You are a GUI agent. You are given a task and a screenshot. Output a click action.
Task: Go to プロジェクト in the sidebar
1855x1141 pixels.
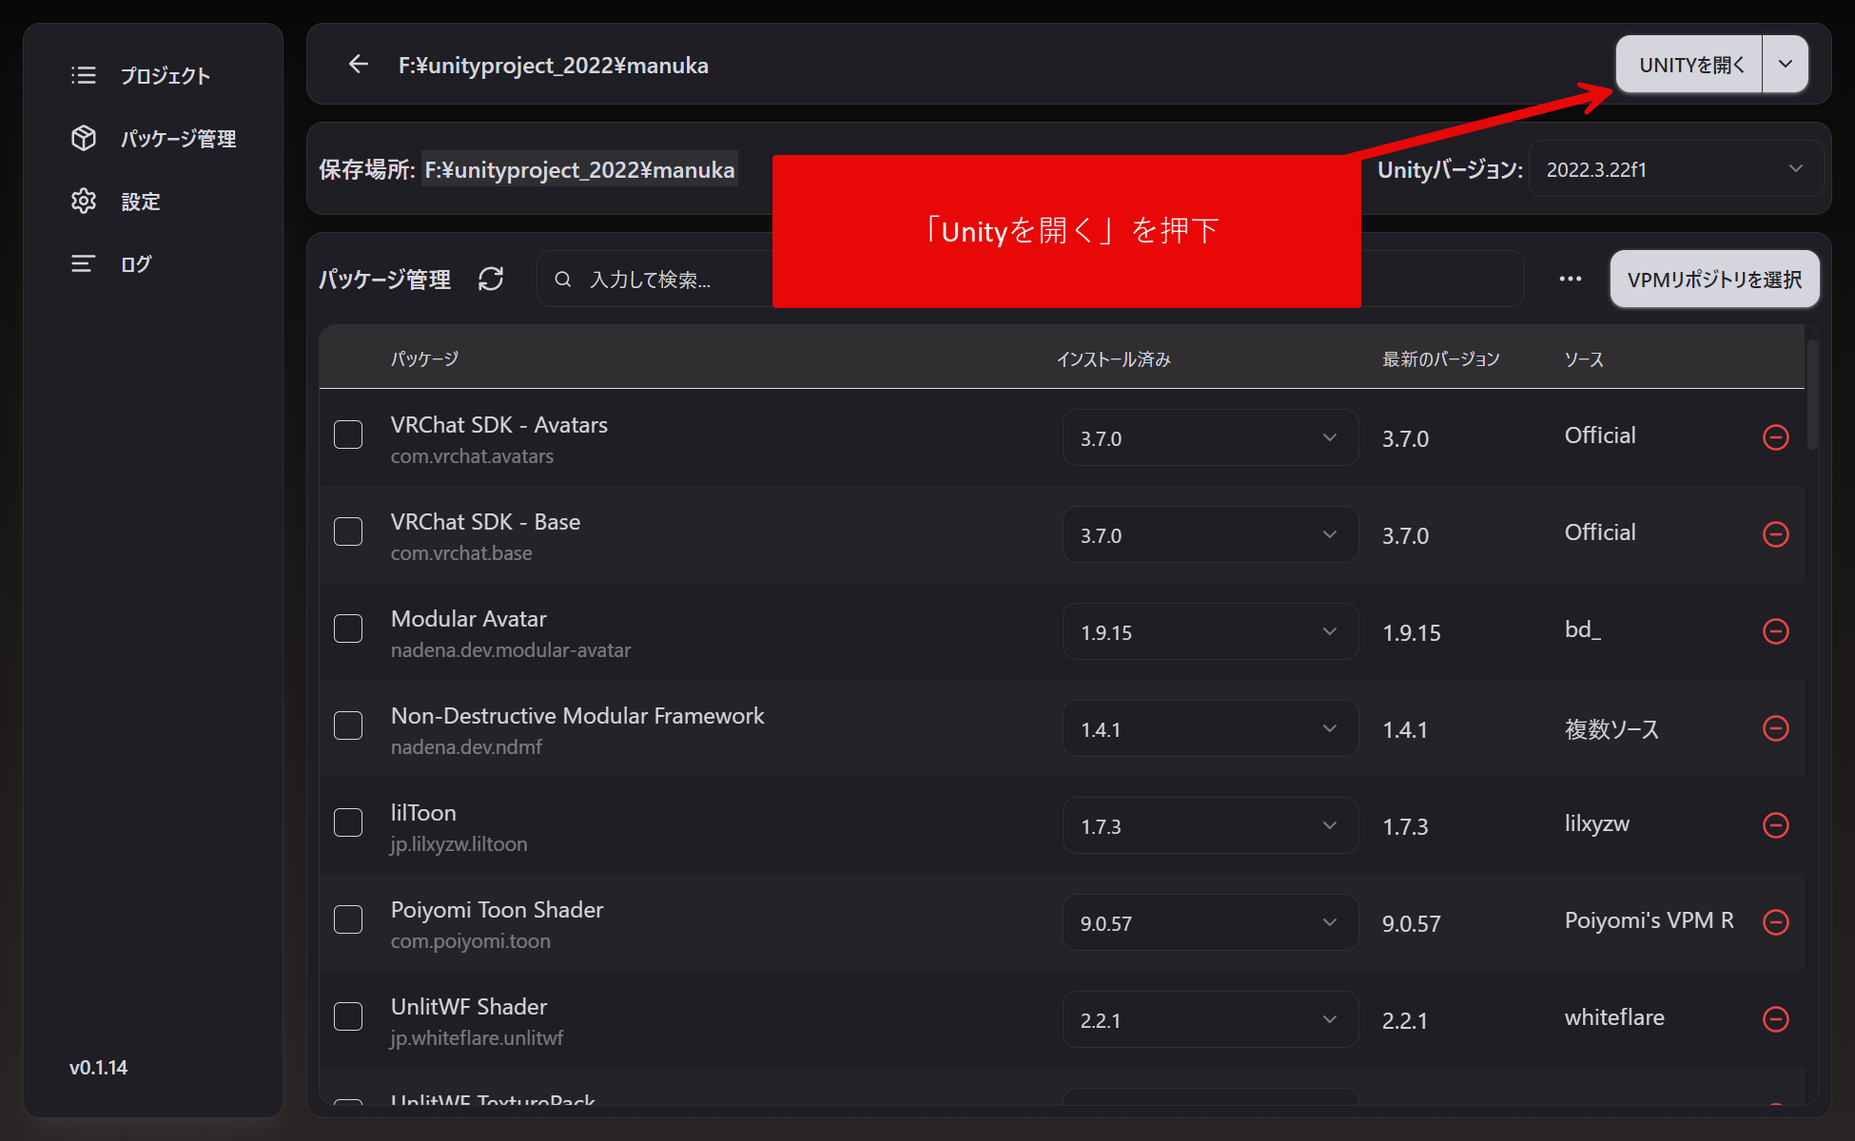coord(165,75)
